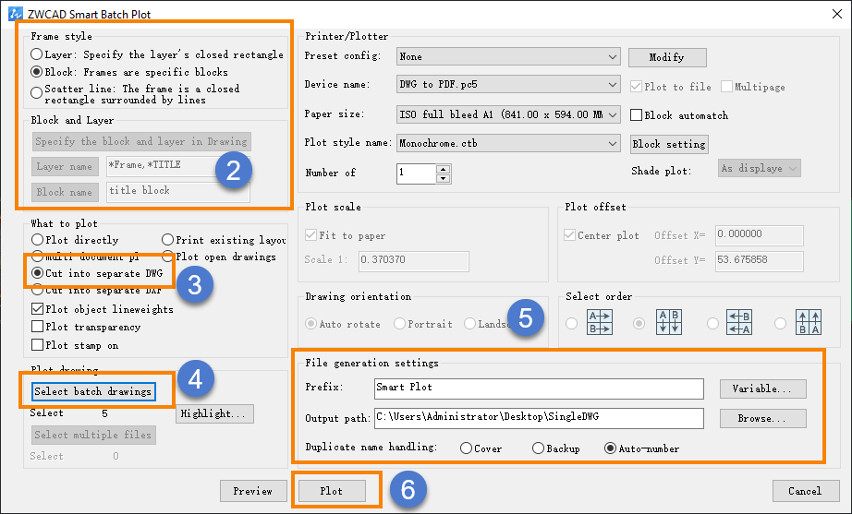
Task: Close the Smart Batch Plot dialog
Action: point(837,14)
